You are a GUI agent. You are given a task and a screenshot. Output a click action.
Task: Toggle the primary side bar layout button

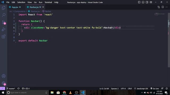[139, 2]
